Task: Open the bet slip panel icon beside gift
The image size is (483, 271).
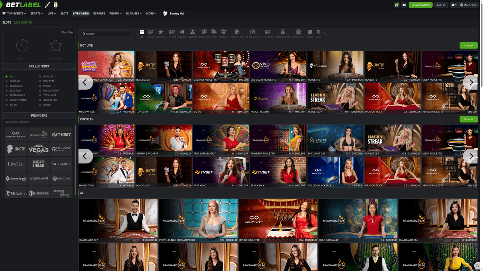Action: pos(404,5)
